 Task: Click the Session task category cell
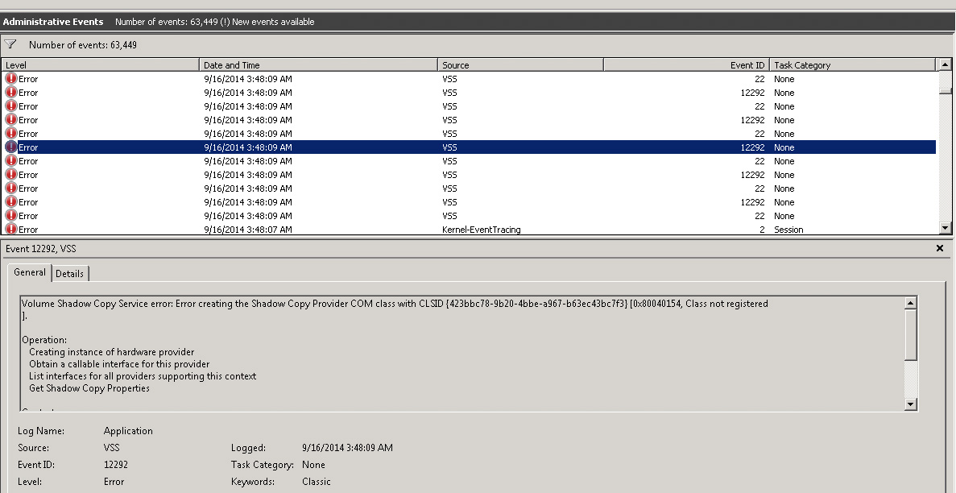(x=788, y=230)
